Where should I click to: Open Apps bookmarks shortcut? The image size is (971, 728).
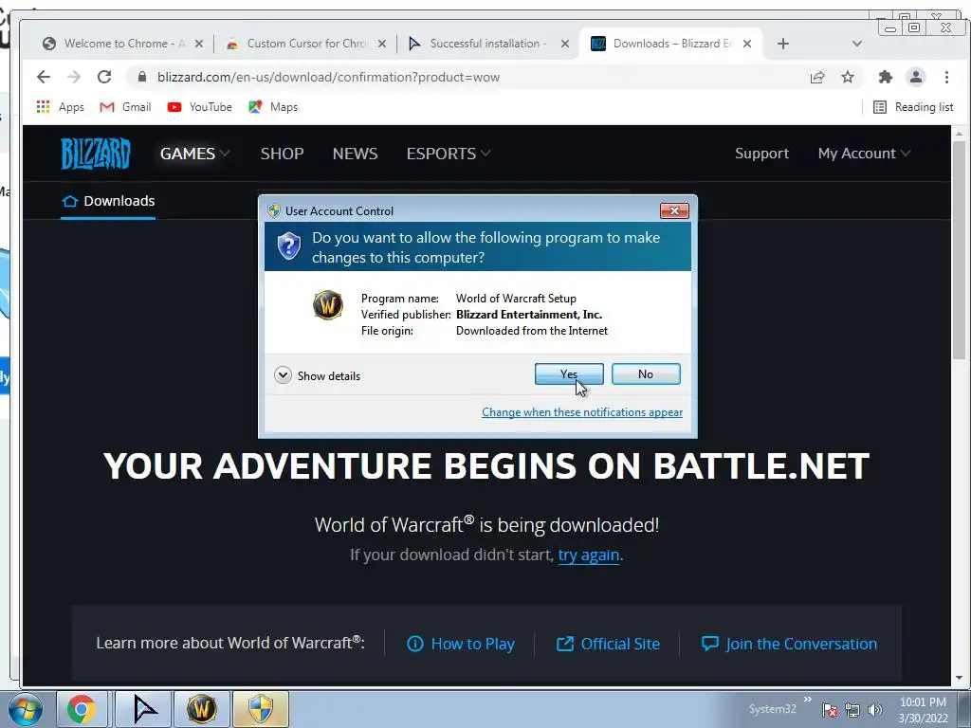click(60, 107)
